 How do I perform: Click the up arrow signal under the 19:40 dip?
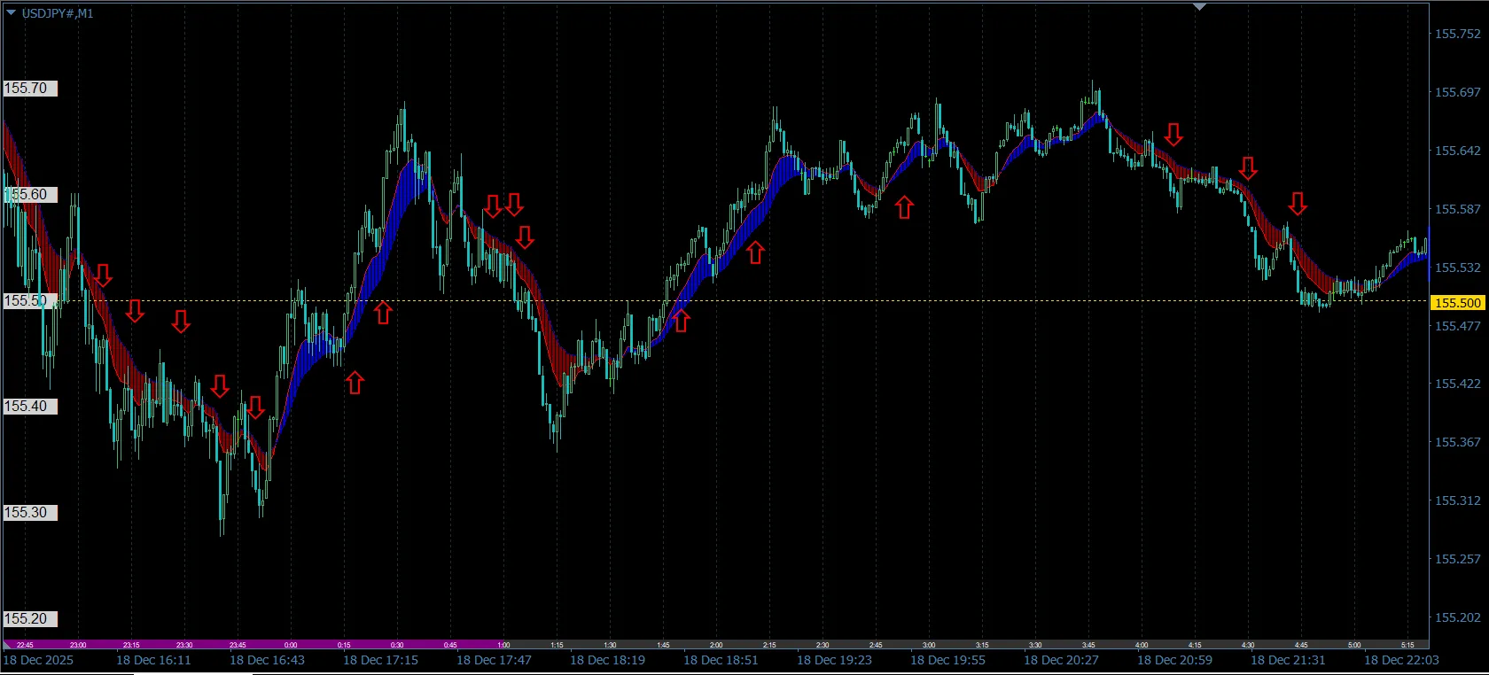pyautogui.click(x=904, y=207)
